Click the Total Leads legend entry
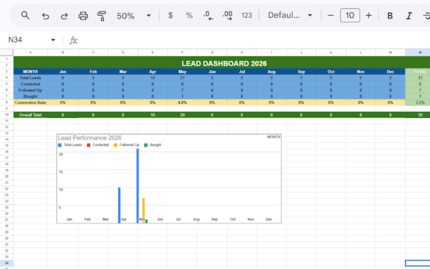430x269 pixels. [x=70, y=145]
